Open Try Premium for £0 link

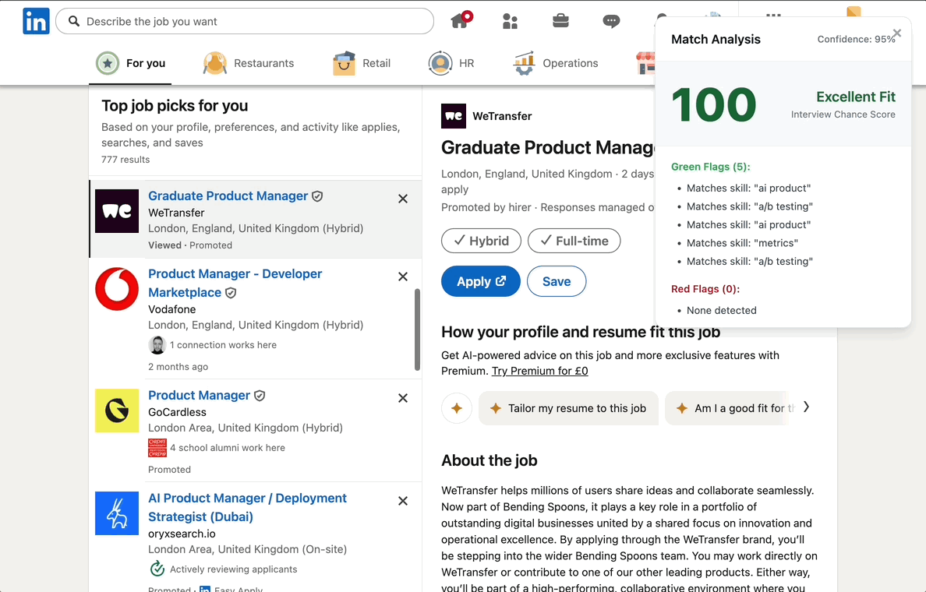539,371
